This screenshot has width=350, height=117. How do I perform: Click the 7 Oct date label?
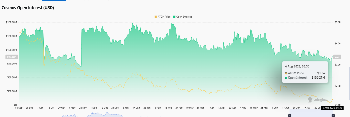pyautogui.click(x=40, y=108)
